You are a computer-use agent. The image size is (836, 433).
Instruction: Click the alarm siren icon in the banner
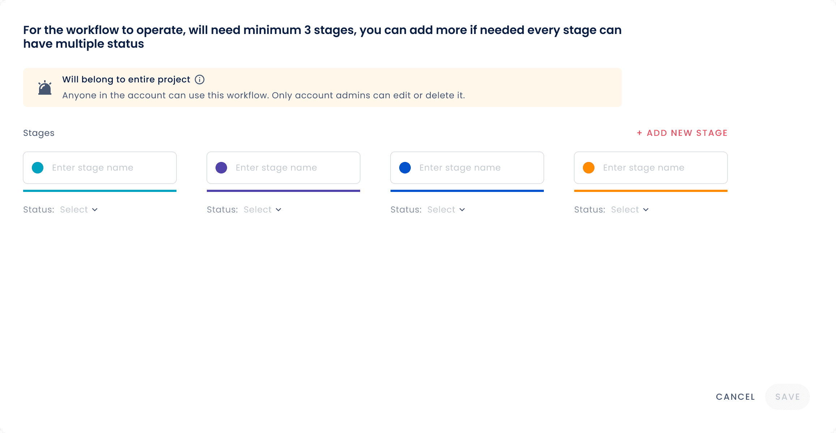tap(45, 87)
